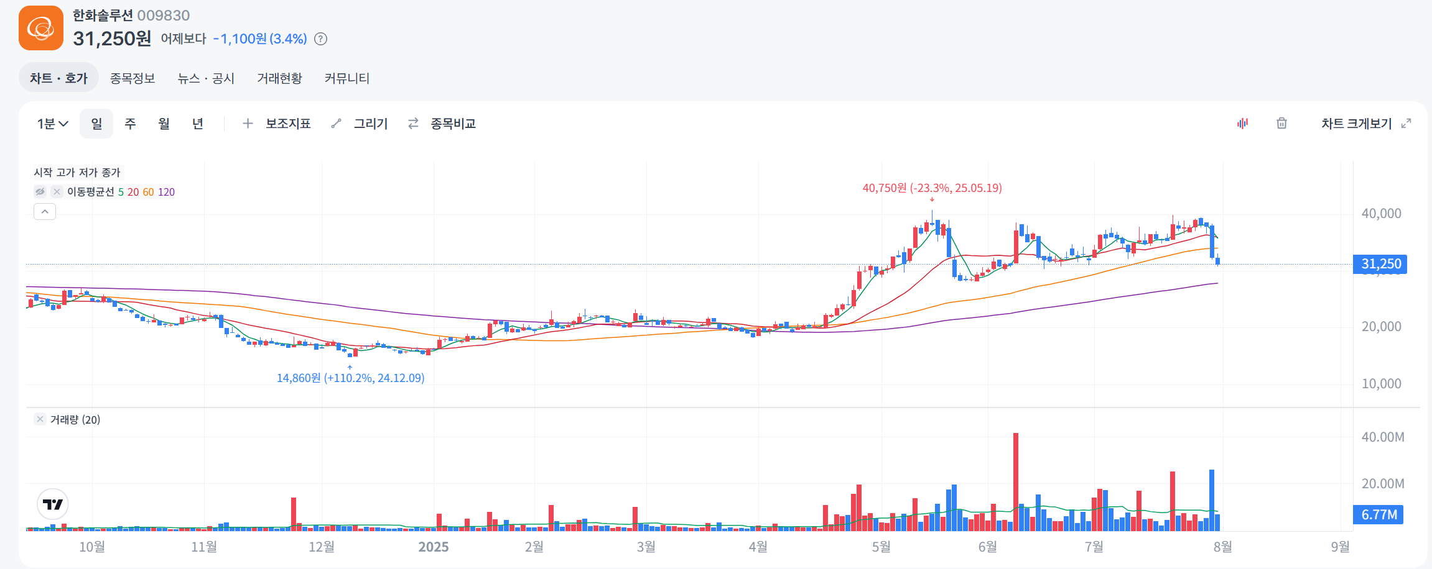The height and width of the screenshot is (569, 1432).
Task: Go to the 뉴스 · 공시 tab
Action: point(206,78)
